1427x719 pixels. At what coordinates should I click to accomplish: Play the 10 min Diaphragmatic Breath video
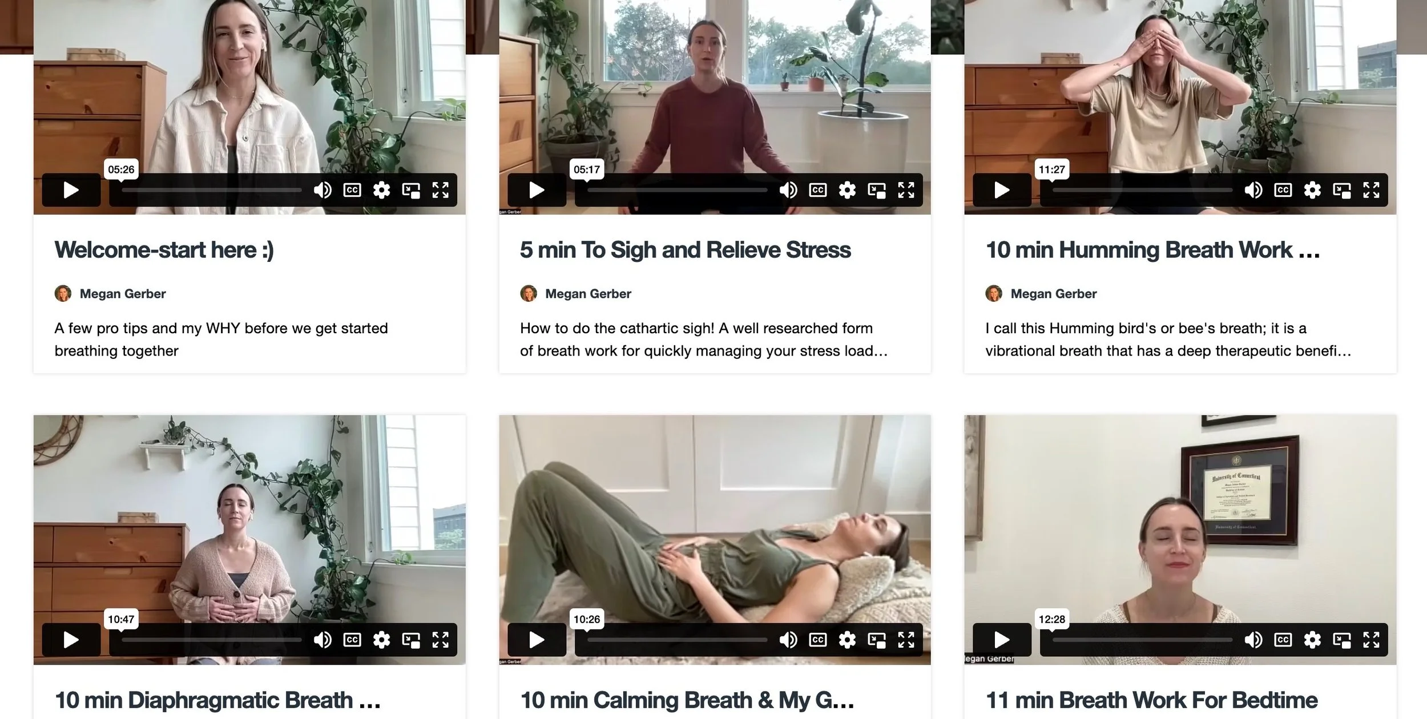coord(71,640)
